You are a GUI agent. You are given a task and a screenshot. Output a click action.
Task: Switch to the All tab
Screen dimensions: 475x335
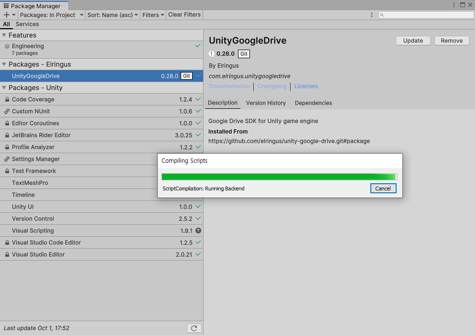(6, 24)
